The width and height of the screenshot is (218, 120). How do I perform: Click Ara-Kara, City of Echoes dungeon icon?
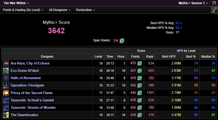click(x=6, y=63)
